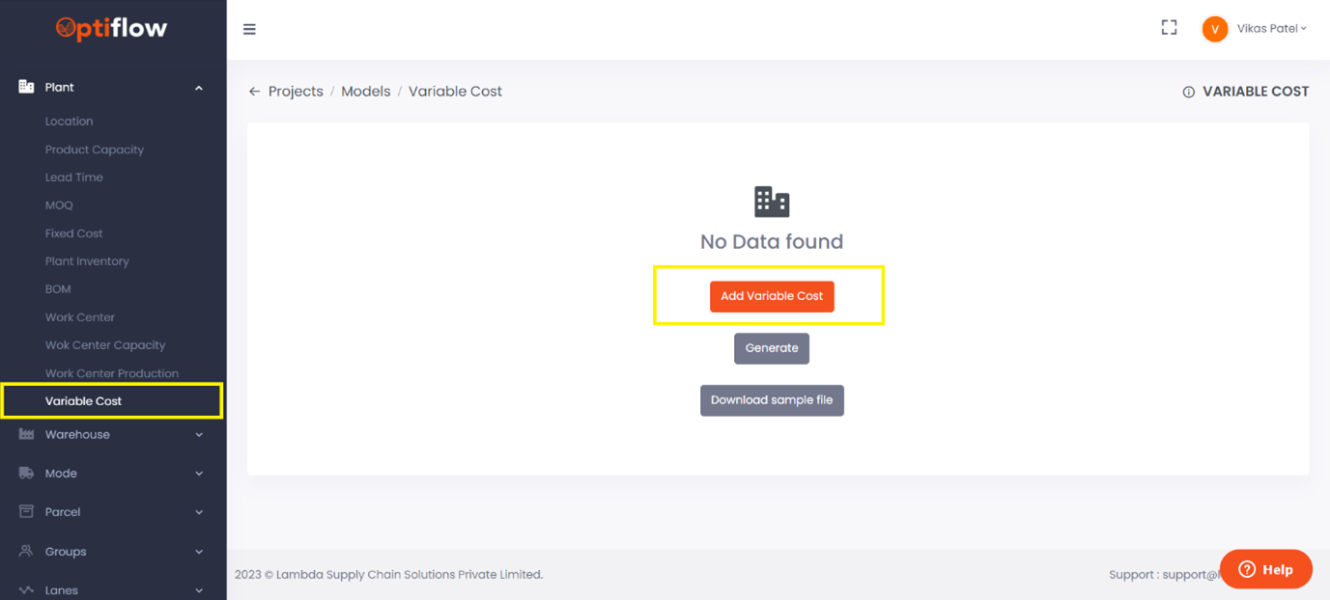Click the V user avatar

pyautogui.click(x=1214, y=29)
